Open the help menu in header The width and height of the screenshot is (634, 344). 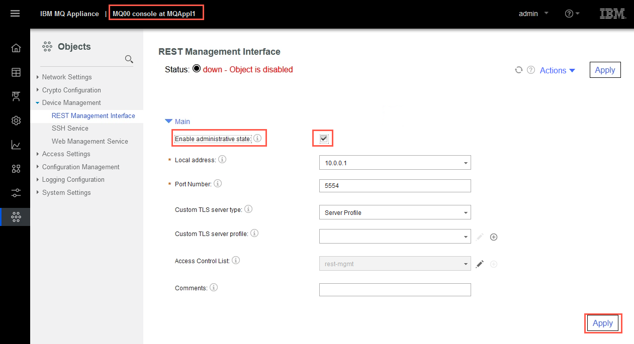[572, 14]
